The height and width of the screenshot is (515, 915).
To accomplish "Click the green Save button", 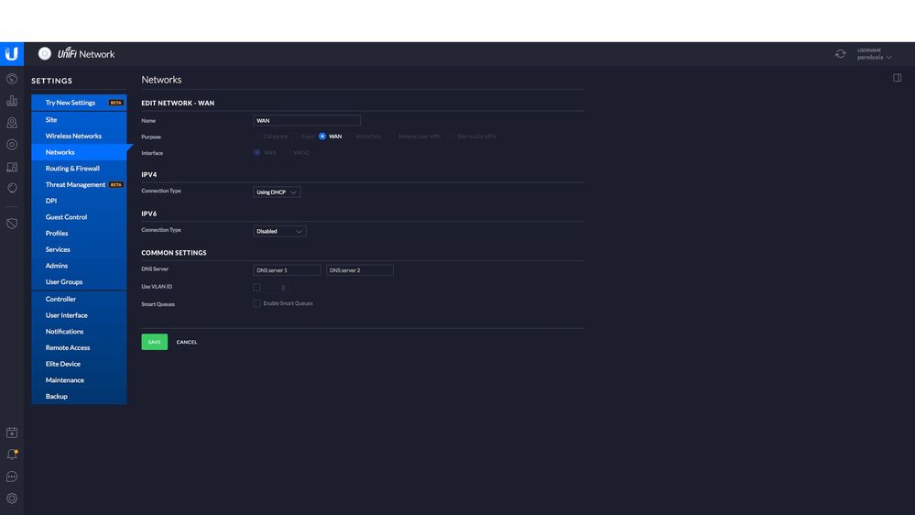I will [x=154, y=342].
